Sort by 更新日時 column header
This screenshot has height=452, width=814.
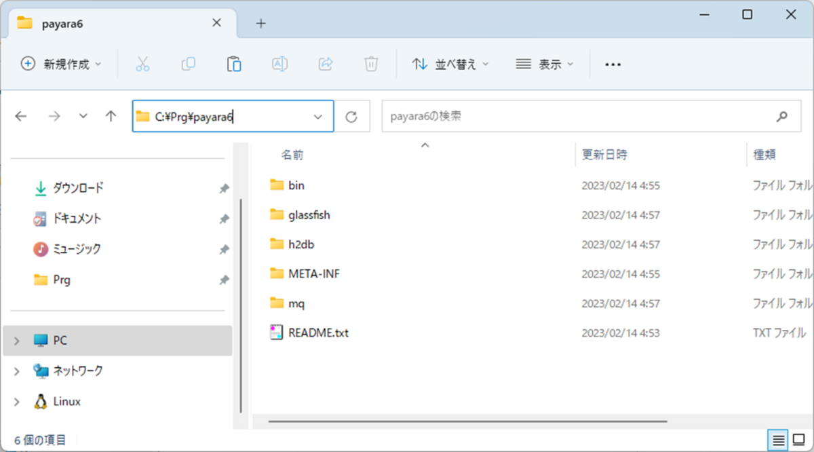pyautogui.click(x=605, y=155)
